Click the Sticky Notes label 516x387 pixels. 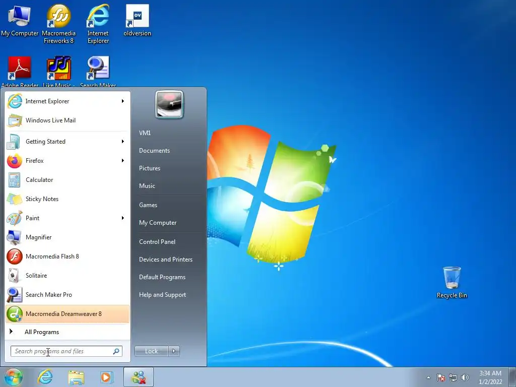click(42, 199)
